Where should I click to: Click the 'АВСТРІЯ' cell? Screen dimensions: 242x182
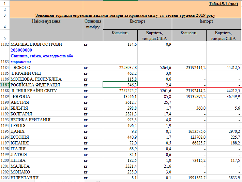46,102
